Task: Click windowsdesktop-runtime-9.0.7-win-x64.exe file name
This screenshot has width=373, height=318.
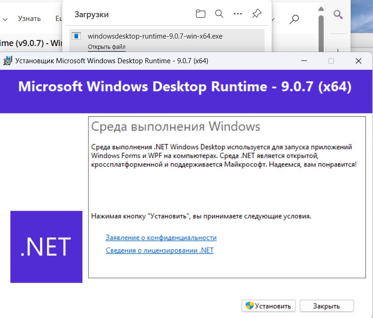Action: 155,36
